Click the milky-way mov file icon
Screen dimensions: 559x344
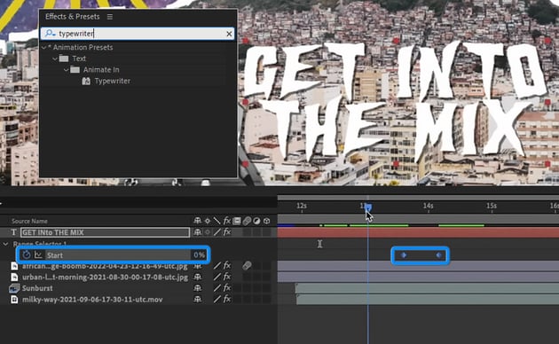(x=14, y=300)
